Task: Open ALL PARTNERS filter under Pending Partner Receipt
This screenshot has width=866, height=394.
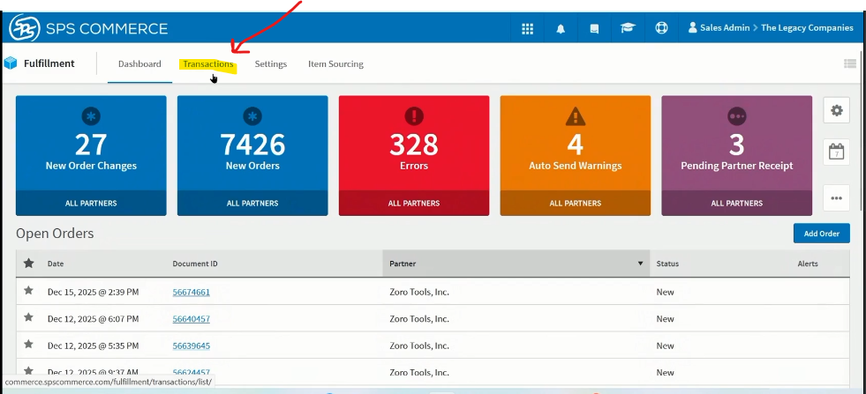Action: (x=737, y=203)
